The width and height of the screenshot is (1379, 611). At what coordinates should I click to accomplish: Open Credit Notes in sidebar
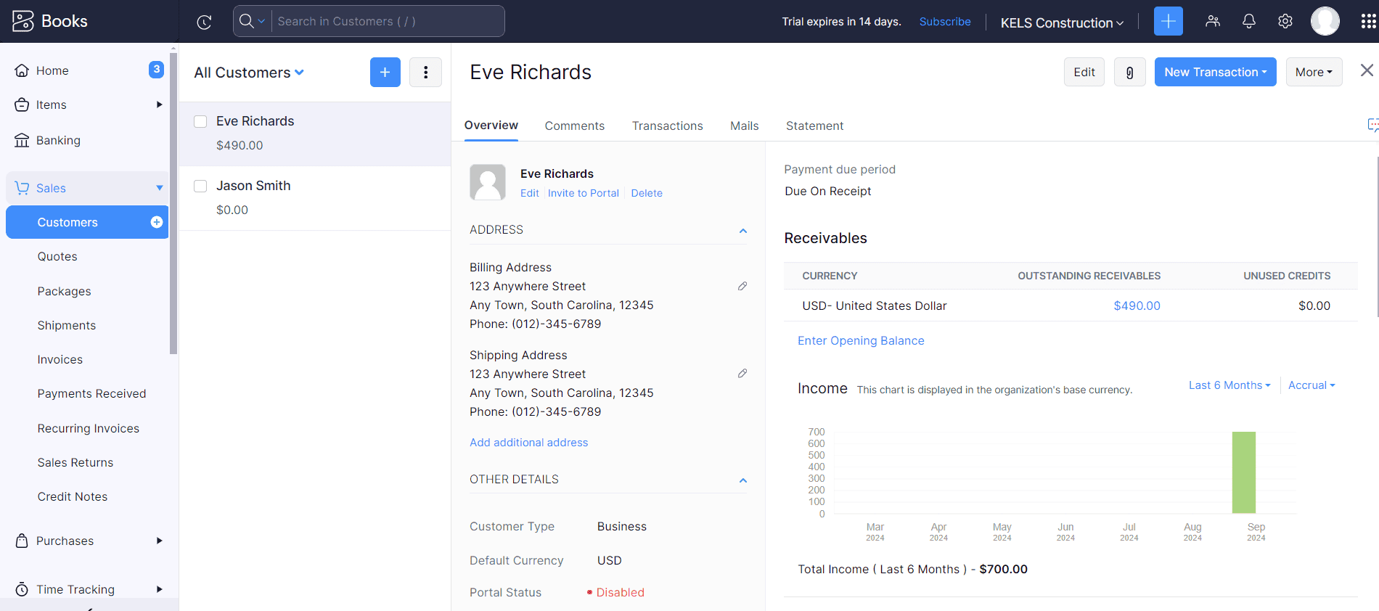73,496
